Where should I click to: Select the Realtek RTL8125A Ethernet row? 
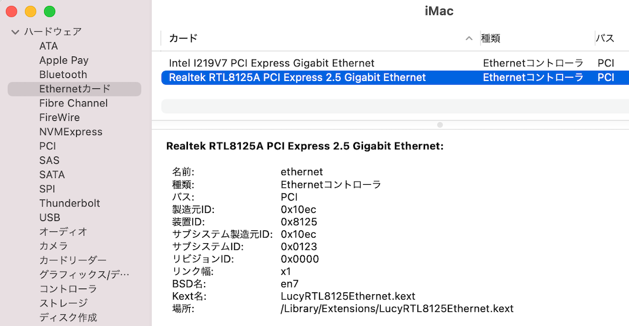[395, 77]
